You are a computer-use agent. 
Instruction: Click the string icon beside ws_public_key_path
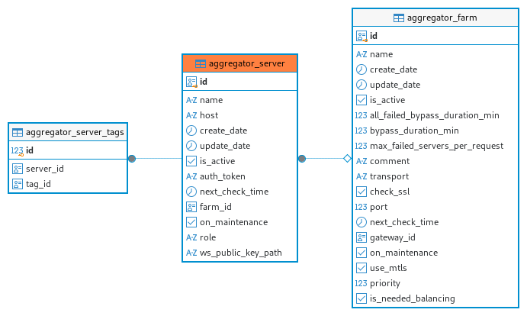(x=191, y=253)
